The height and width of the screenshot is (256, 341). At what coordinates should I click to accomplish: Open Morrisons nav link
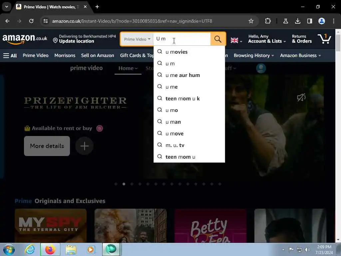(x=65, y=56)
